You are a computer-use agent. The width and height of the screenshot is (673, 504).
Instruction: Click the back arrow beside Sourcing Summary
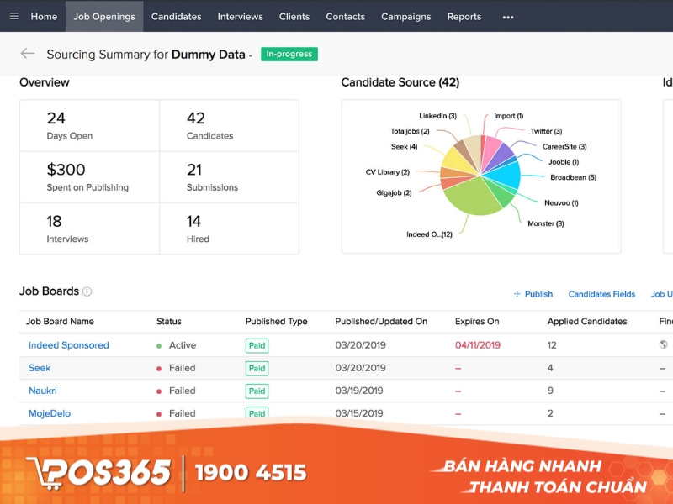coord(27,54)
